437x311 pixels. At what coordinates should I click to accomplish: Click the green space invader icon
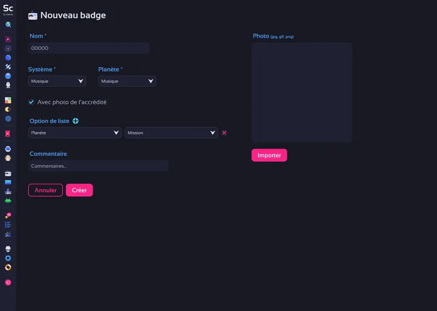point(8,201)
